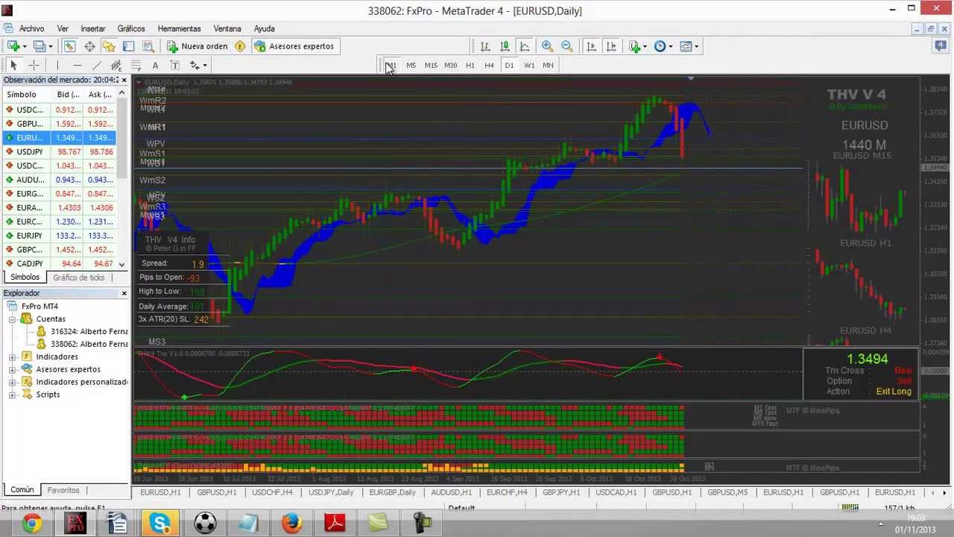Toggle the Navigator window star-folder icon

pos(109,46)
